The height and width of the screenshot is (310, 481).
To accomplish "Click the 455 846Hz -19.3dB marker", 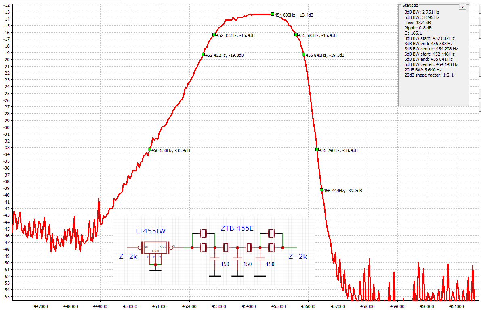I will point(304,54).
